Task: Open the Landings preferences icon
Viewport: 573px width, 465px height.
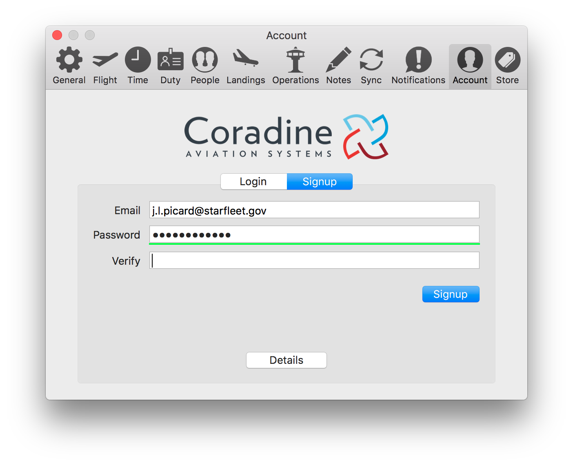Action: tap(246, 58)
